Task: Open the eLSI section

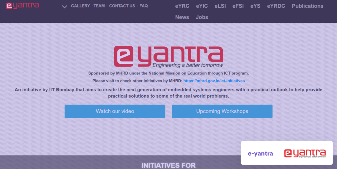Action: 220,6
